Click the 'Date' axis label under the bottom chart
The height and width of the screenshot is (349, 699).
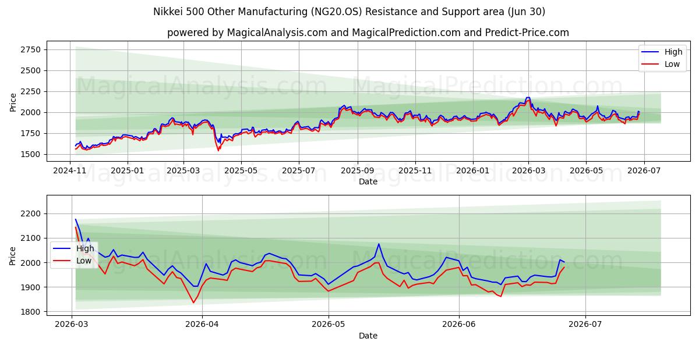368,336
